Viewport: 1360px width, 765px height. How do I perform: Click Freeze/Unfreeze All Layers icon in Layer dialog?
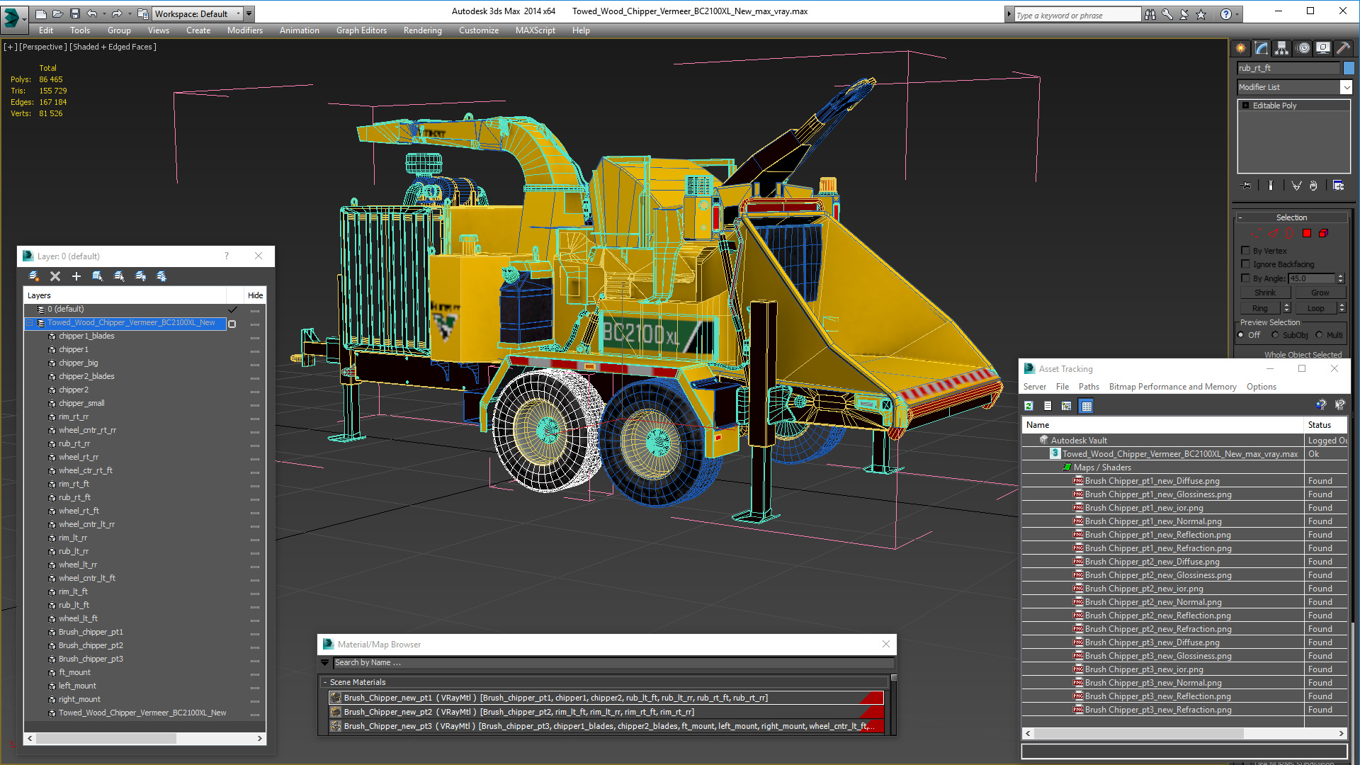tap(161, 276)
